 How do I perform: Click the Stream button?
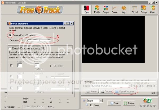click(x=92, y=92)
